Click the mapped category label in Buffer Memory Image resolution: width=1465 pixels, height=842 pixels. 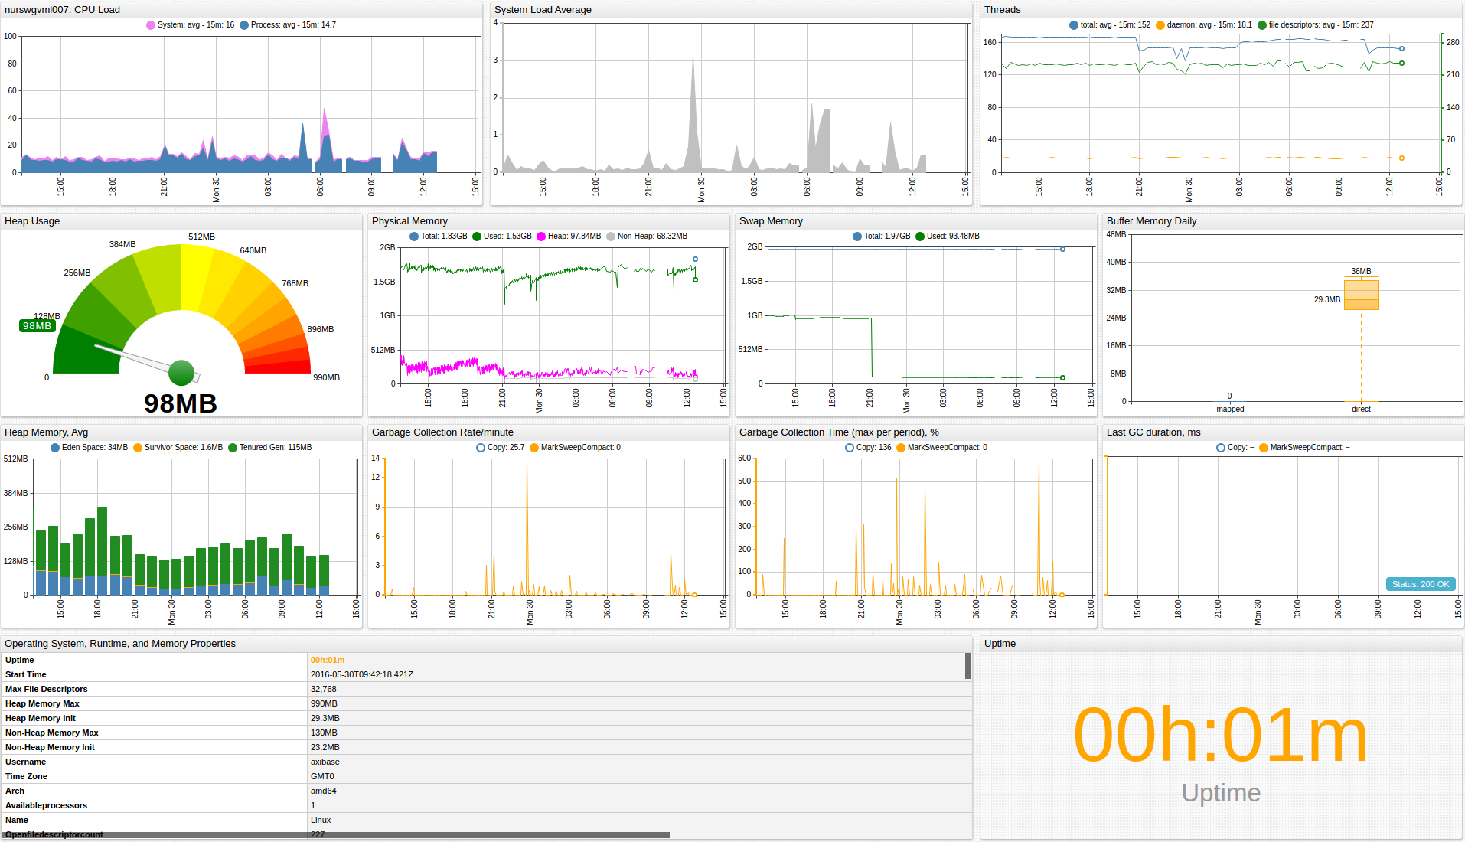(x=1230, y=410)
